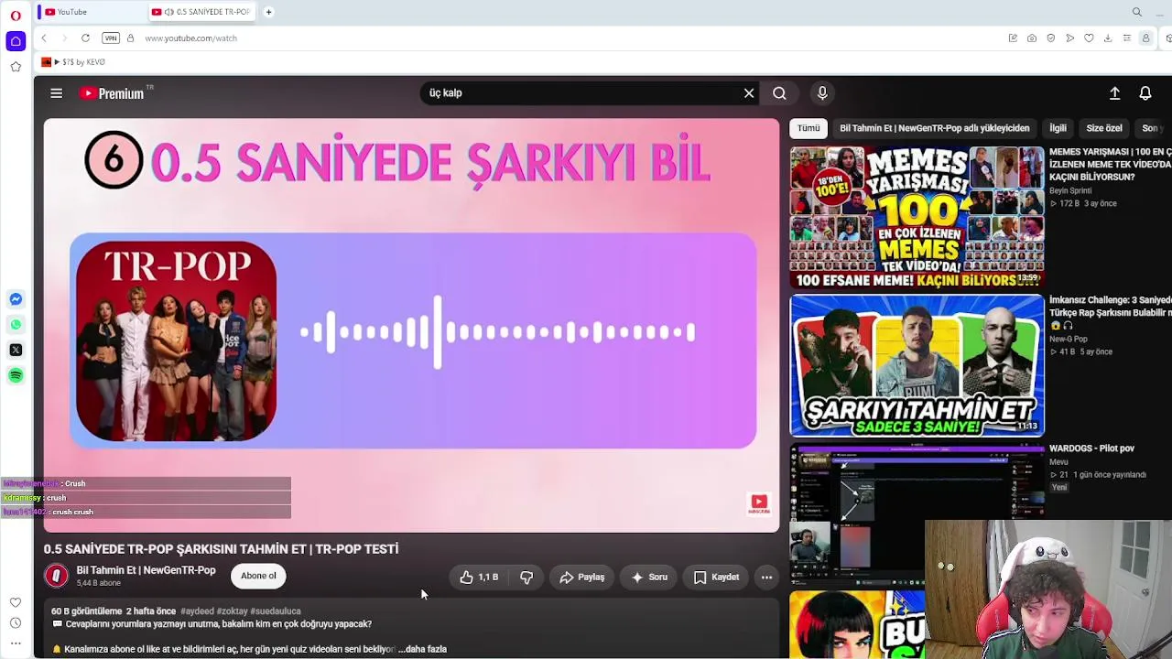Open Messenger in the Opera sidebar
The height and width of the screenshot is (659, 1172).
coord(16,299)
